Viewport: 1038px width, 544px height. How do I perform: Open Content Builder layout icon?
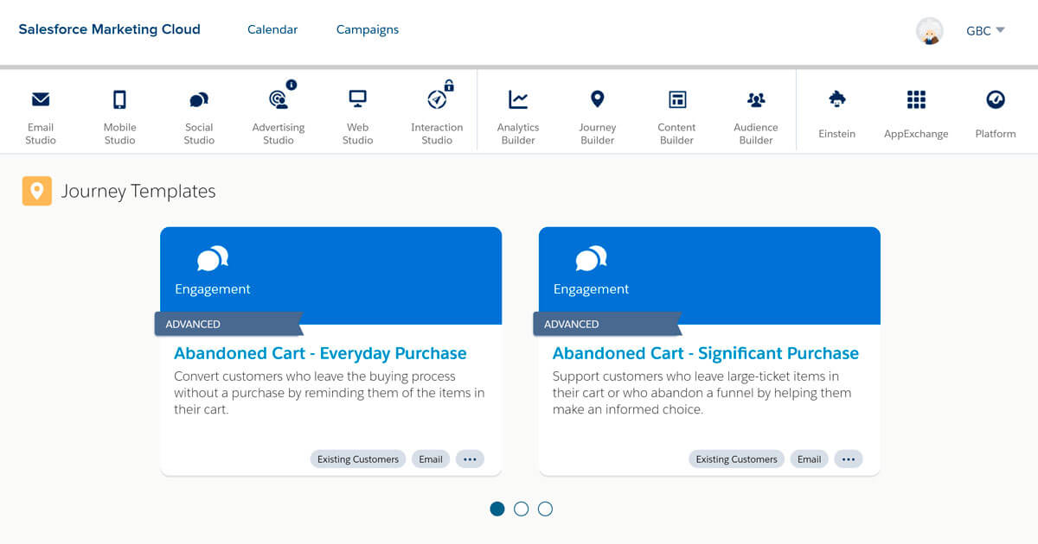(677, 100)
